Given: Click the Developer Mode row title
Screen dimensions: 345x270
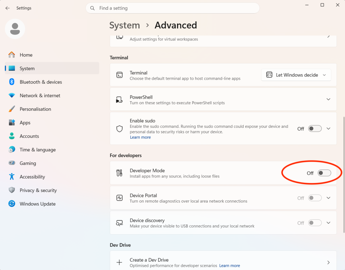Looking at the screenshot, I should pyautogui.click(x=147, y=170).
